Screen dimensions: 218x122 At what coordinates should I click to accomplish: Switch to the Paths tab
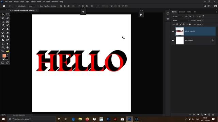point(189,12)
